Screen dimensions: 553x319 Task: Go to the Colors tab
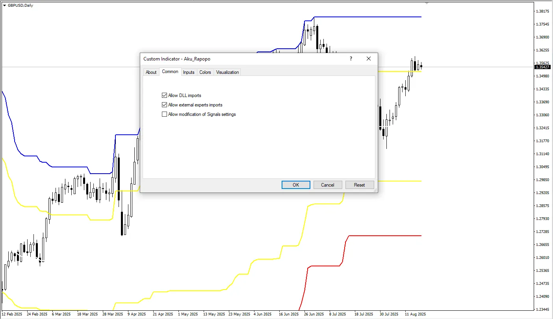click(205, 72)
